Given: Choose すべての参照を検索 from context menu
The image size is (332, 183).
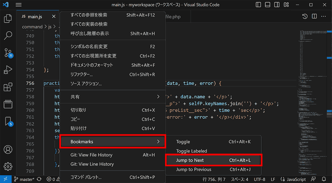Looking at the screenshot, I should tap(113, 15).
